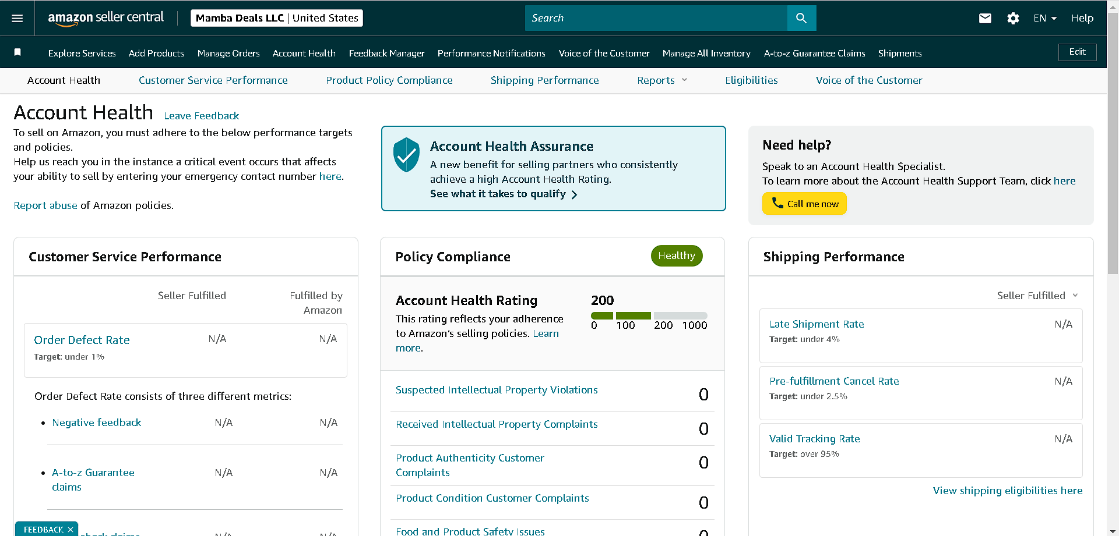Switch to Customer Service Performance tab

pyautogui.click(x=213, y=80)
